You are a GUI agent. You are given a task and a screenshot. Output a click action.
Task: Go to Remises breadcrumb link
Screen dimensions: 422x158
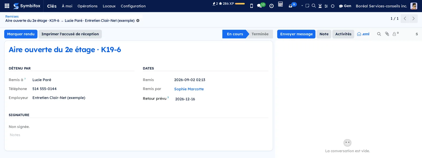click(12, 16)
